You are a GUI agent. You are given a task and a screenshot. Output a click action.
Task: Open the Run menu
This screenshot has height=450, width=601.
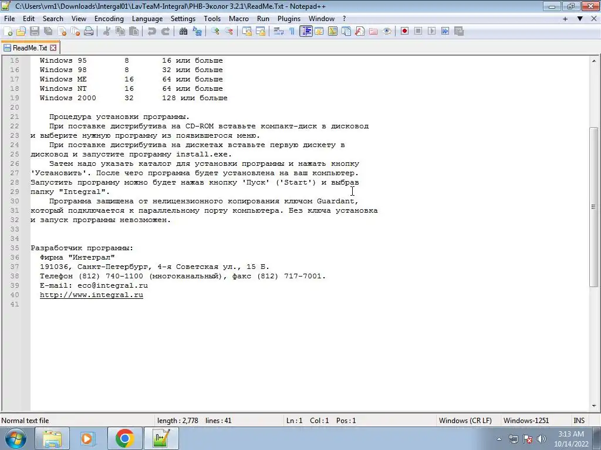263,19
